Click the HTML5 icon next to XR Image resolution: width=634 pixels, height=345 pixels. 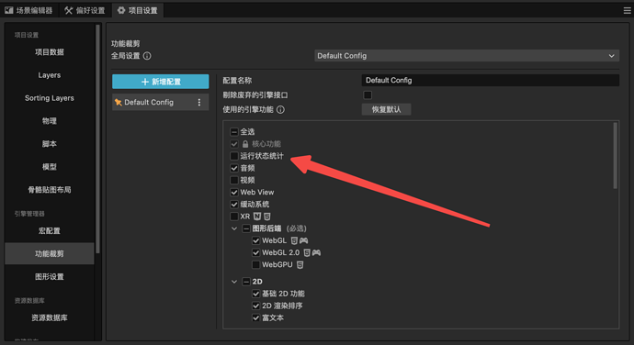click(266, 217)
